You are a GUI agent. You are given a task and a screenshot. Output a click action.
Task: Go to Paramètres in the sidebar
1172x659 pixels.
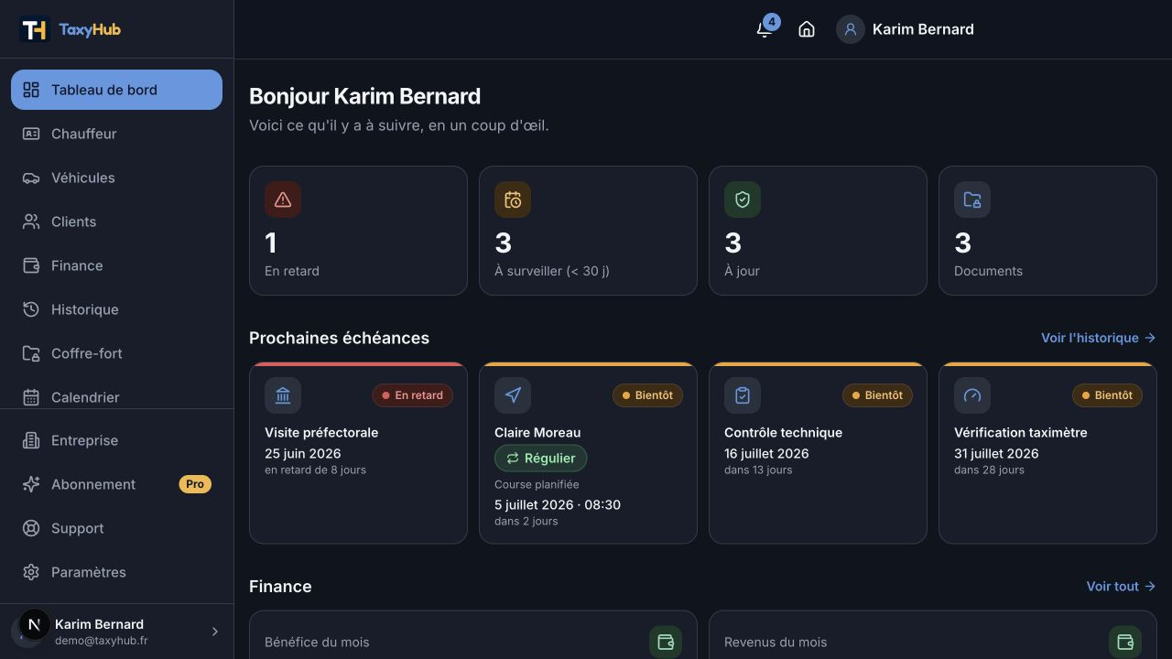116,572
